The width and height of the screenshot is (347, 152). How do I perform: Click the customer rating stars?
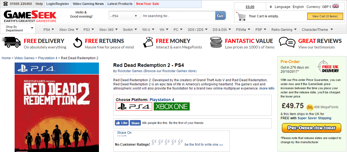(167, 142)
